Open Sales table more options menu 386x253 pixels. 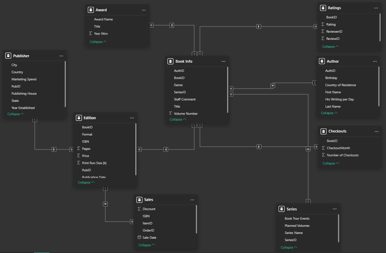(192, 200)
